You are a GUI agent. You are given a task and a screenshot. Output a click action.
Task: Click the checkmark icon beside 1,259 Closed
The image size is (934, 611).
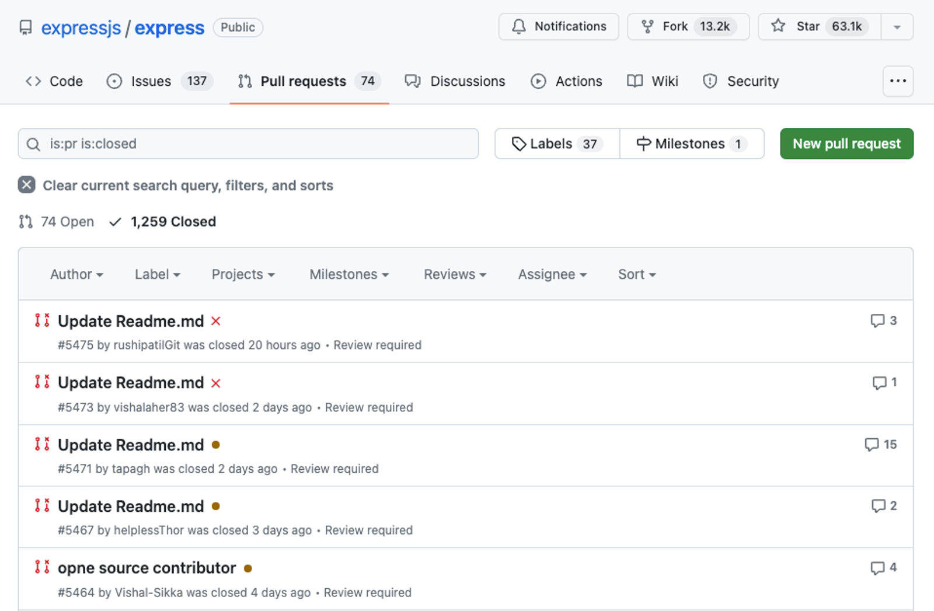[x=116, y=222]
